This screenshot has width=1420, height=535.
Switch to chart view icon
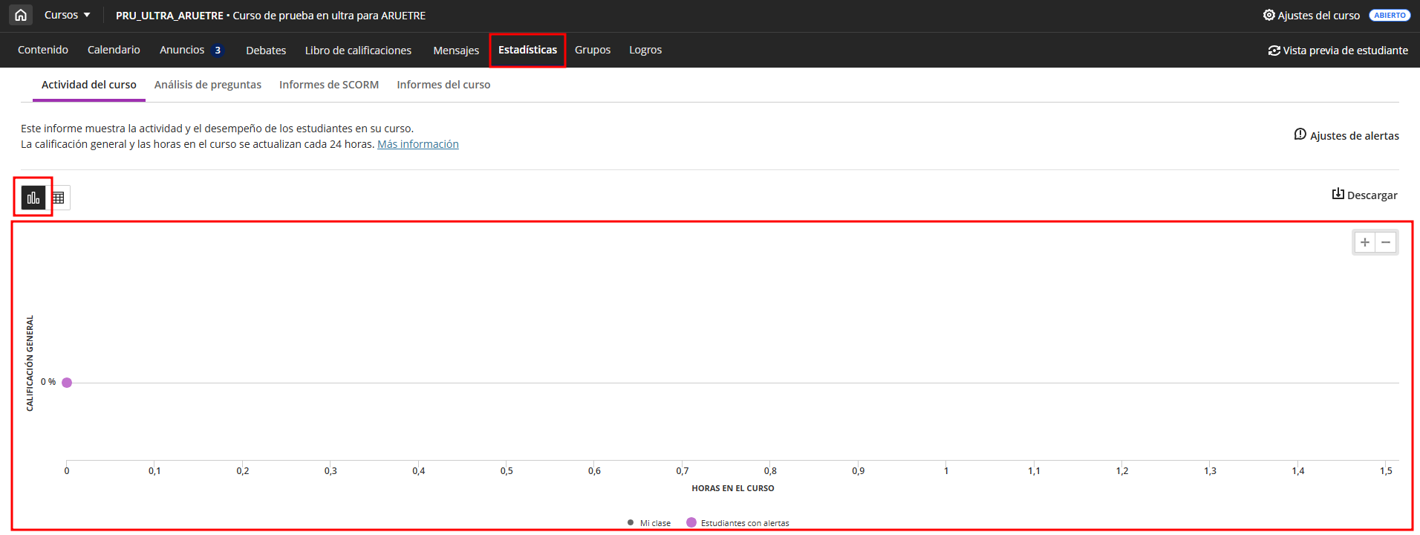point(33,198)
